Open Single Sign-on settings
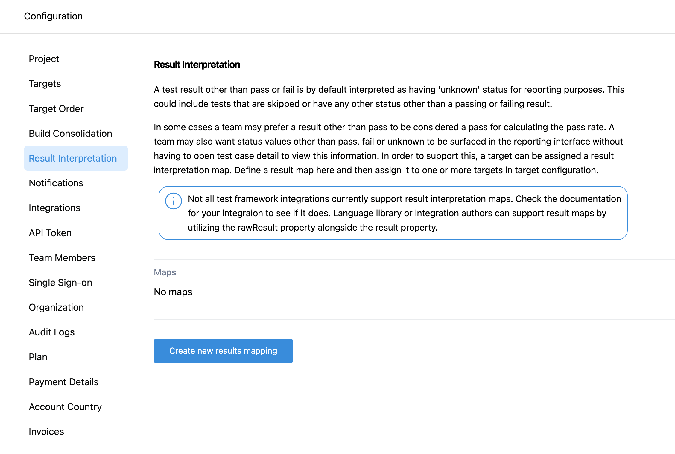This screenshot has height=454, width=675. (x=60, y=283)
